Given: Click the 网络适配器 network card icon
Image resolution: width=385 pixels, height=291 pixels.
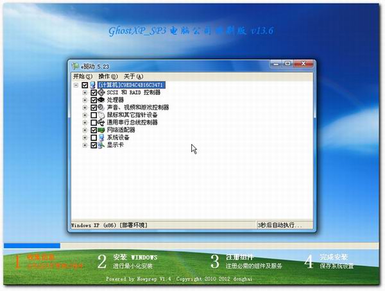Looking at the screenshot, I should click(101, 130).
